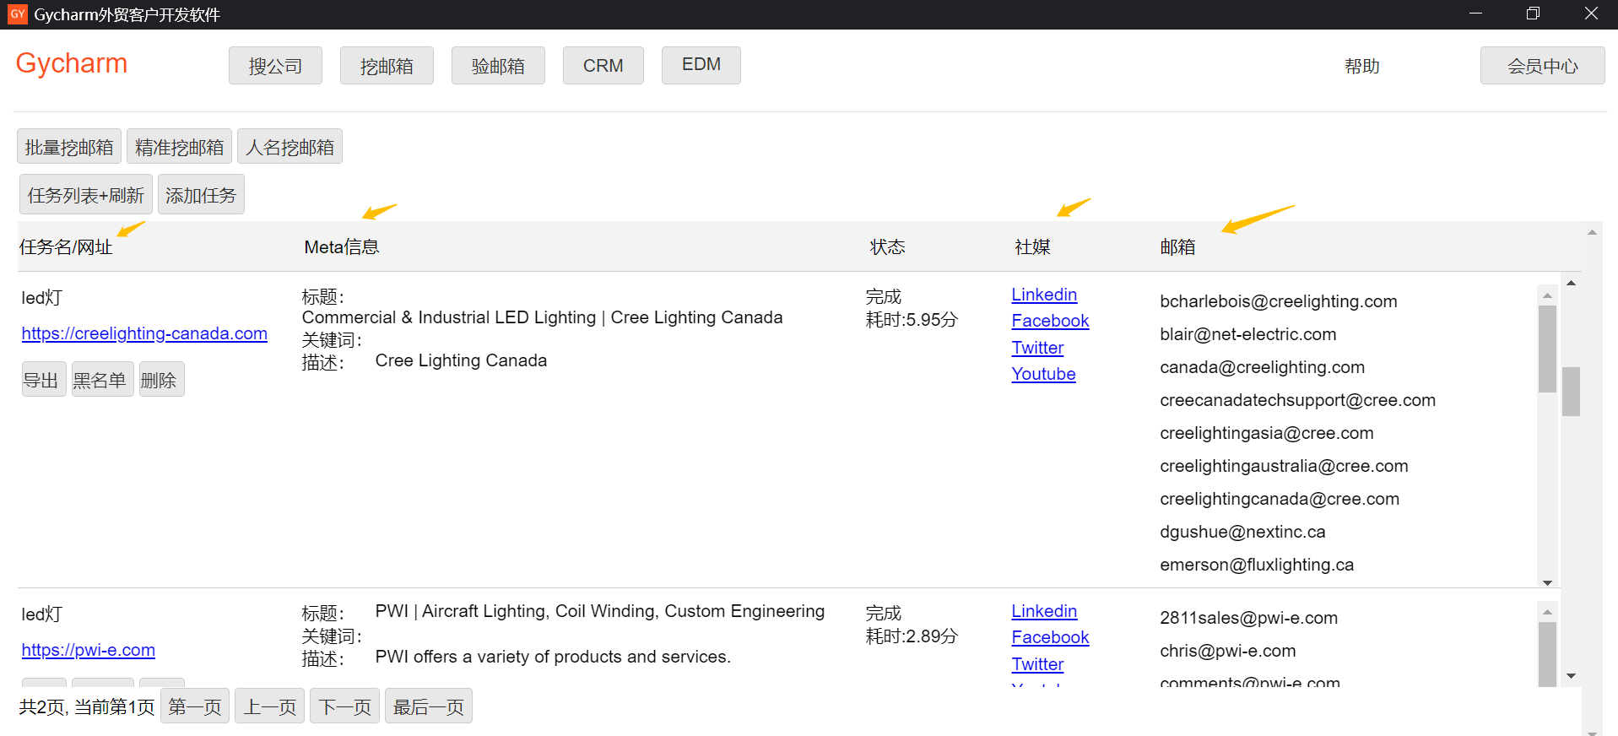The width and height of the screenshot is (1618, 736).
Task: Close the Gycharm window
Action: 1591,14
